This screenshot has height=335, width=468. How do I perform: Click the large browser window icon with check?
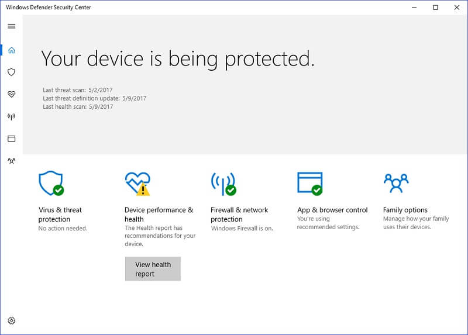pyautogui.click(x=310, y=184)
